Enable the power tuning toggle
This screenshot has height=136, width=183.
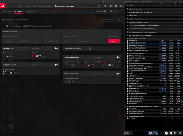click(118, 74)
